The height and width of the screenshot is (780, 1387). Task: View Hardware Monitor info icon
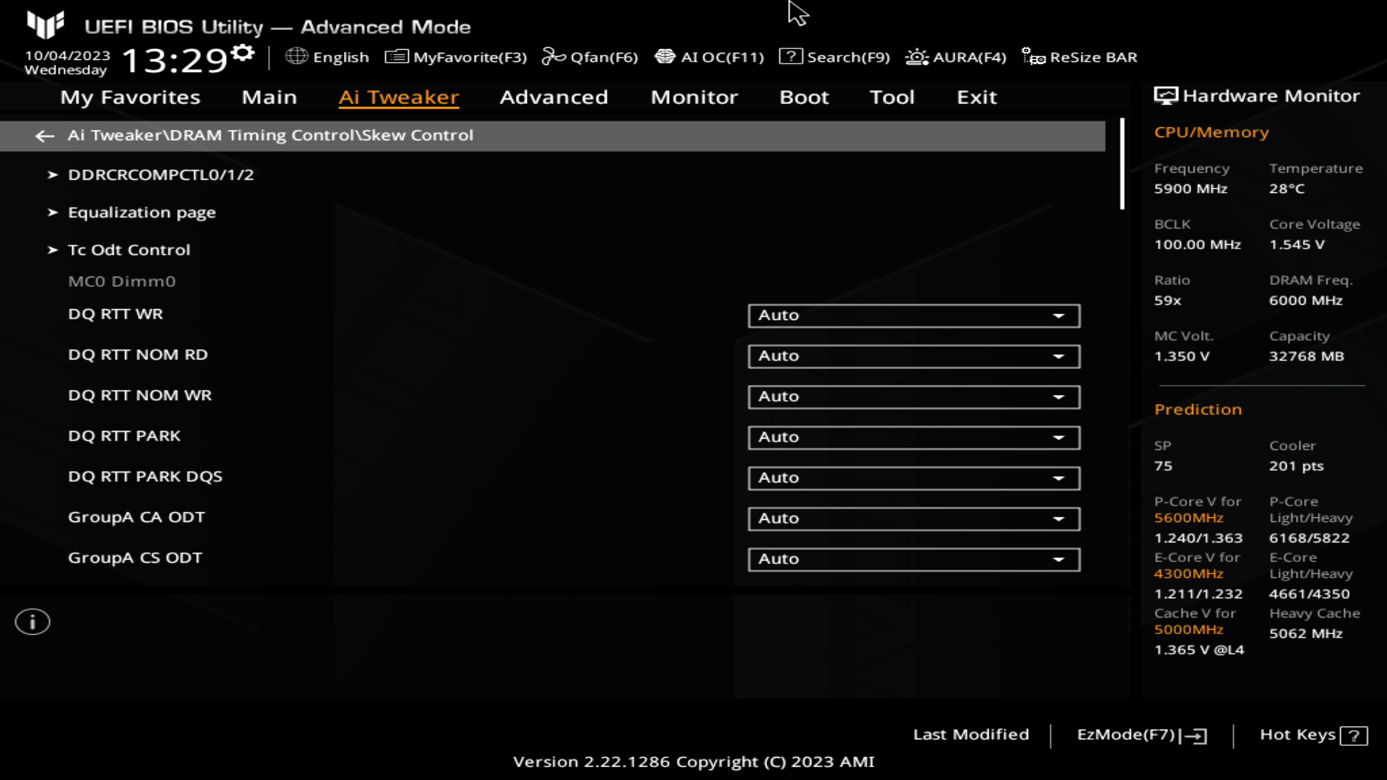1164,95
